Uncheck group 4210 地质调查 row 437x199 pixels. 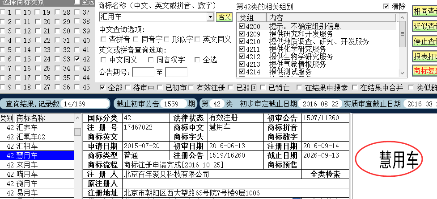(242, 42)
